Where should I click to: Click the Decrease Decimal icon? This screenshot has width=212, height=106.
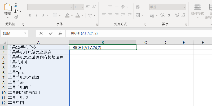(183, 15)
